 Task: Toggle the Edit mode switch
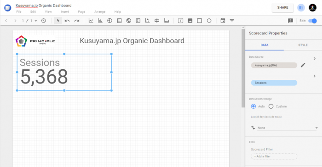pos(312,21)
